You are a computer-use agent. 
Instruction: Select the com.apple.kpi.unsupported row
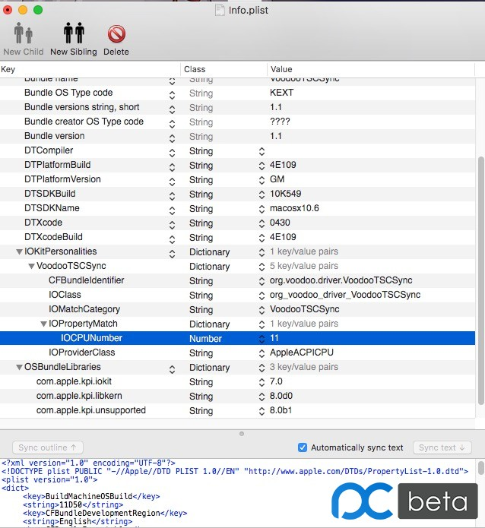point(237,410)
